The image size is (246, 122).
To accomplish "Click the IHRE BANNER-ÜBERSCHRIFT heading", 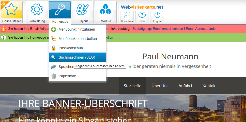I will (83, 104).
